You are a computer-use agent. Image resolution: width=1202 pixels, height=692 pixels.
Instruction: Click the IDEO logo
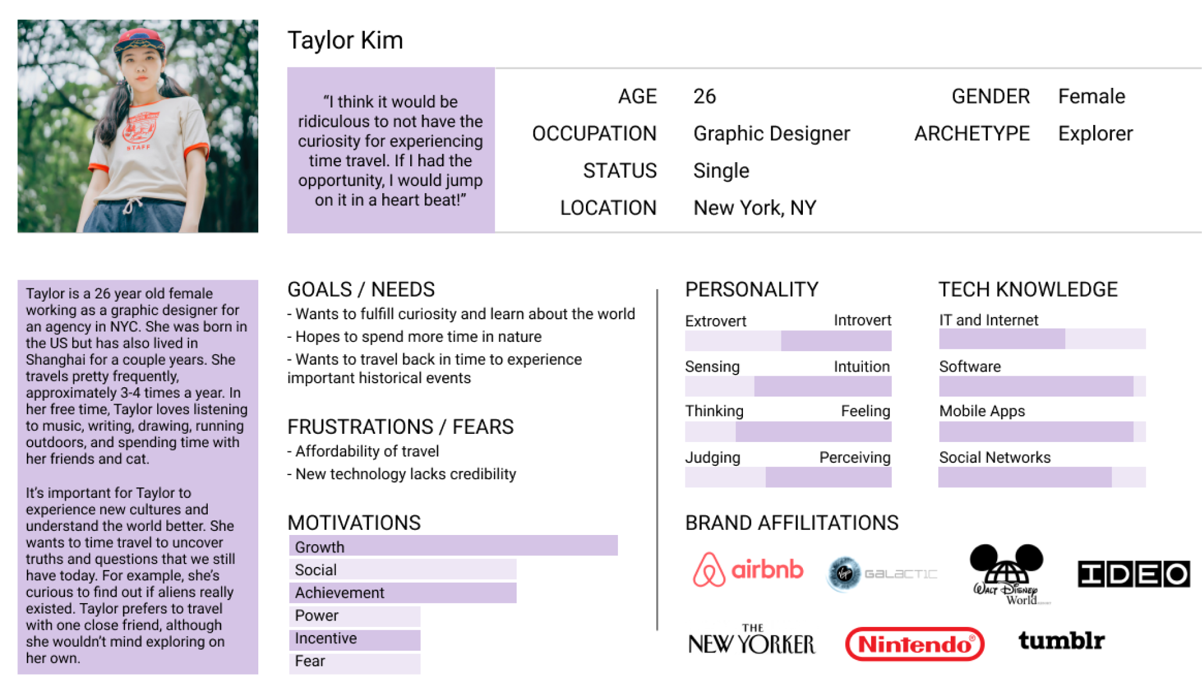coord(1133,574)
